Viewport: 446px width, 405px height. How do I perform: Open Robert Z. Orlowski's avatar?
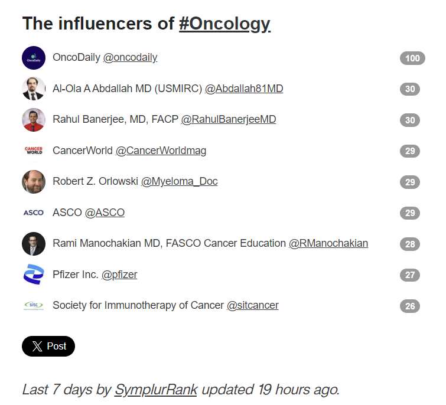click(x=34, y=182)
